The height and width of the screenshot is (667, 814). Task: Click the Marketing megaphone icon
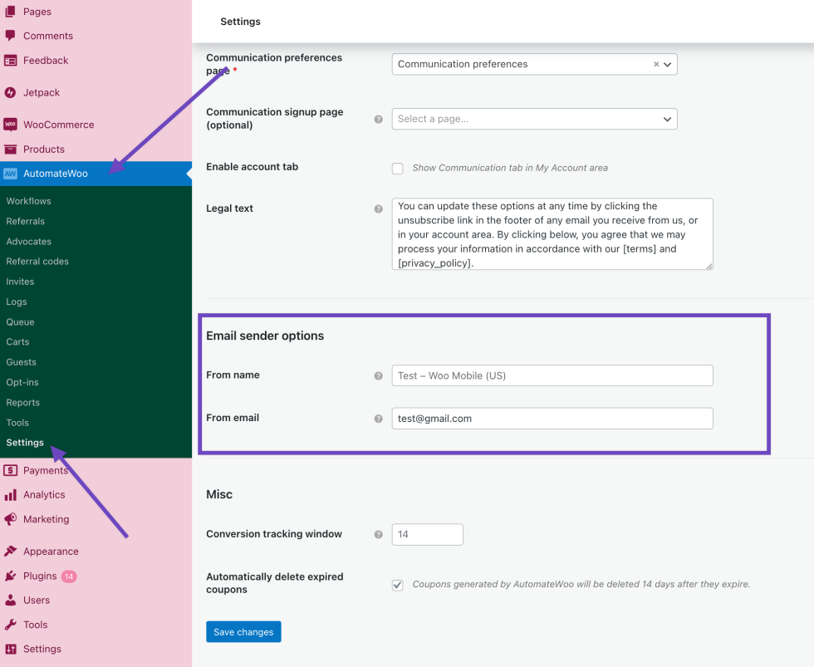click(10, 519)
